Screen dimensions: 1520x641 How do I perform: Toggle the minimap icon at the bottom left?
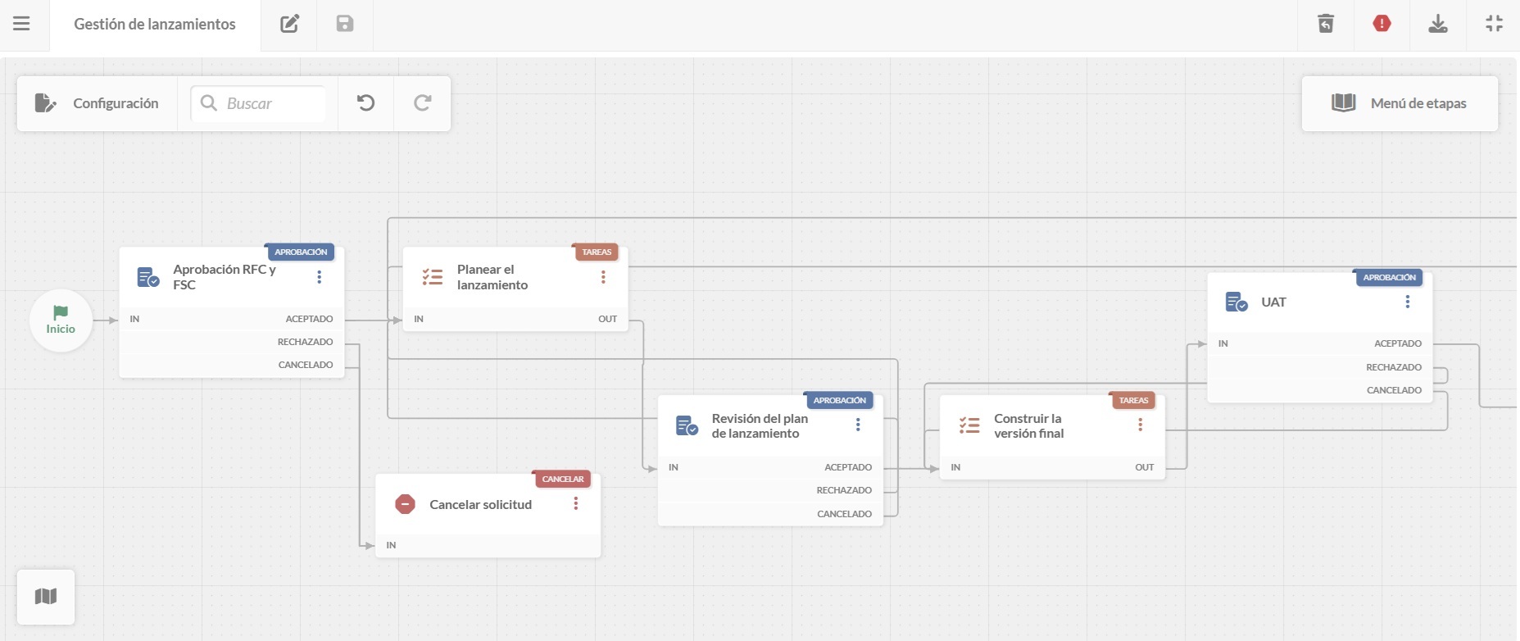click(x=46, y=597)
